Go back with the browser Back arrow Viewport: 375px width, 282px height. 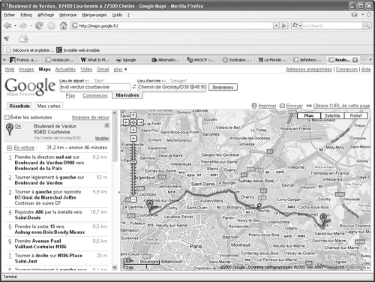(x=8, y=25)
